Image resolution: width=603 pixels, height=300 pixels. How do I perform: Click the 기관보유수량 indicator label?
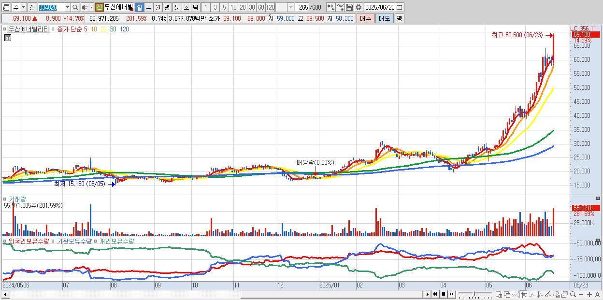[74, 241]
